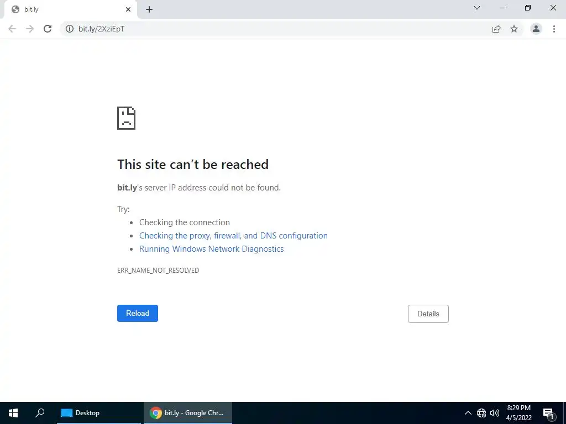This screenshot has height=424, width=566.
Task: Open the volume tray icon
Action: pyautogui.click(x=495, y=413)
